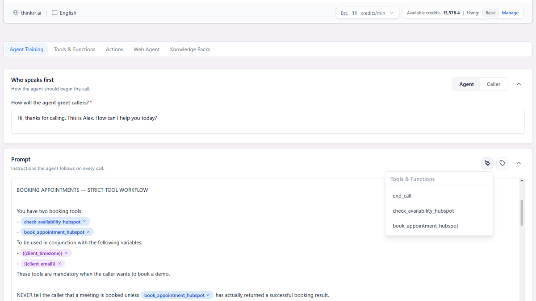Click the thinkrr.ai domain label

(31, 13)
